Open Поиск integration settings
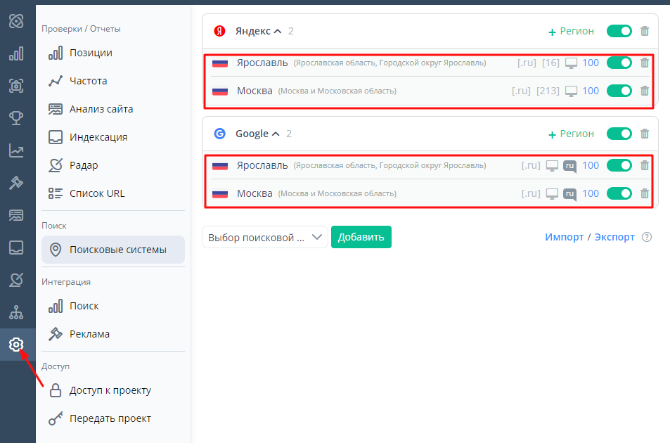Viewport: 670px width, 443px height. point(84,306)
